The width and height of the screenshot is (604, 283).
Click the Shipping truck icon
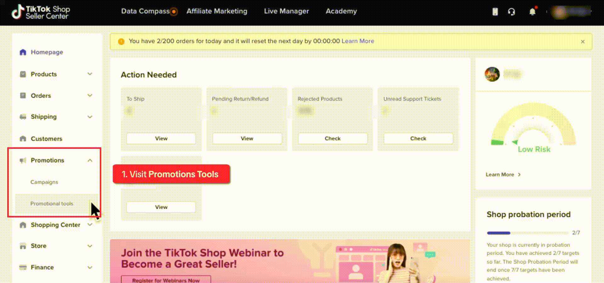coord(23,117)
